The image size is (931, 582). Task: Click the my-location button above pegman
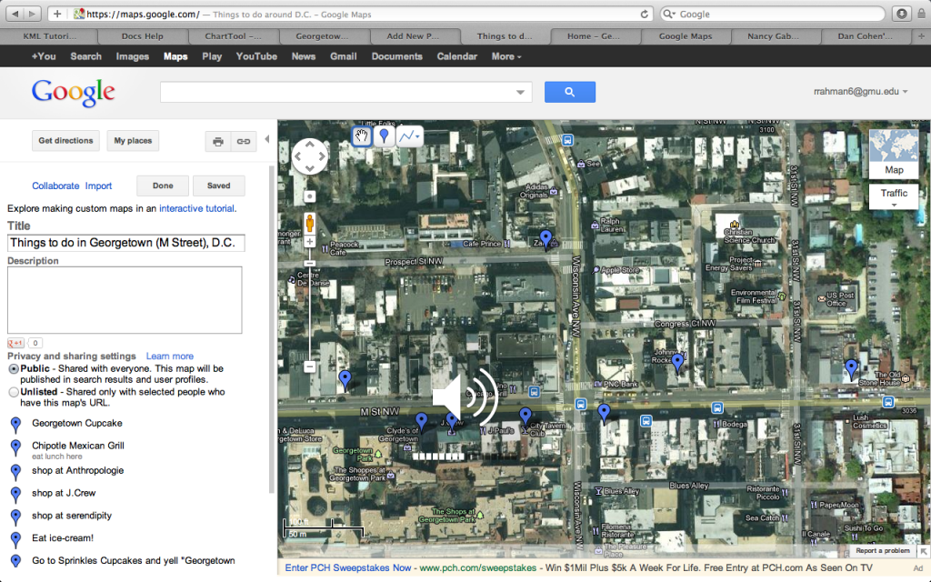(309, 196)
